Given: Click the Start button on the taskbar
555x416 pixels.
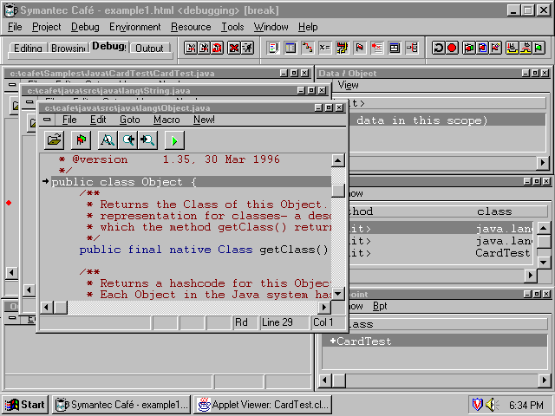Looking at the screenshot, I should click(25, 405).
